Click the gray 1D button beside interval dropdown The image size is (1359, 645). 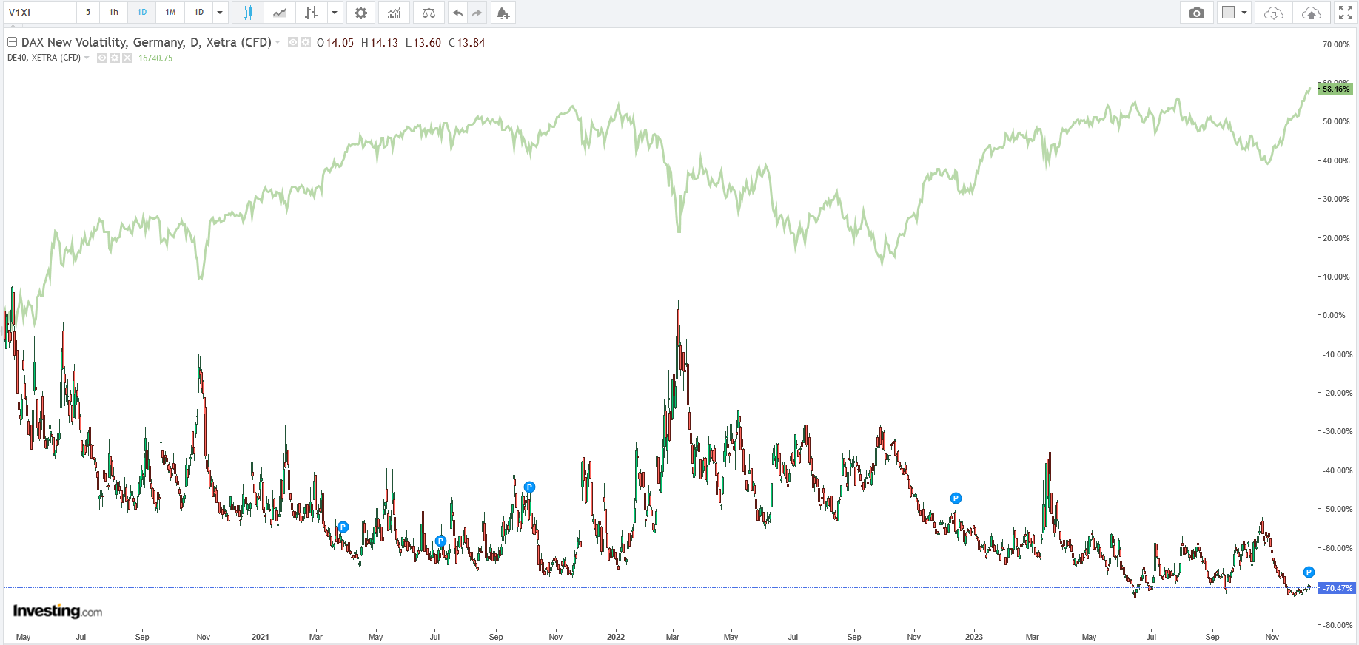(x=199, y=13)
